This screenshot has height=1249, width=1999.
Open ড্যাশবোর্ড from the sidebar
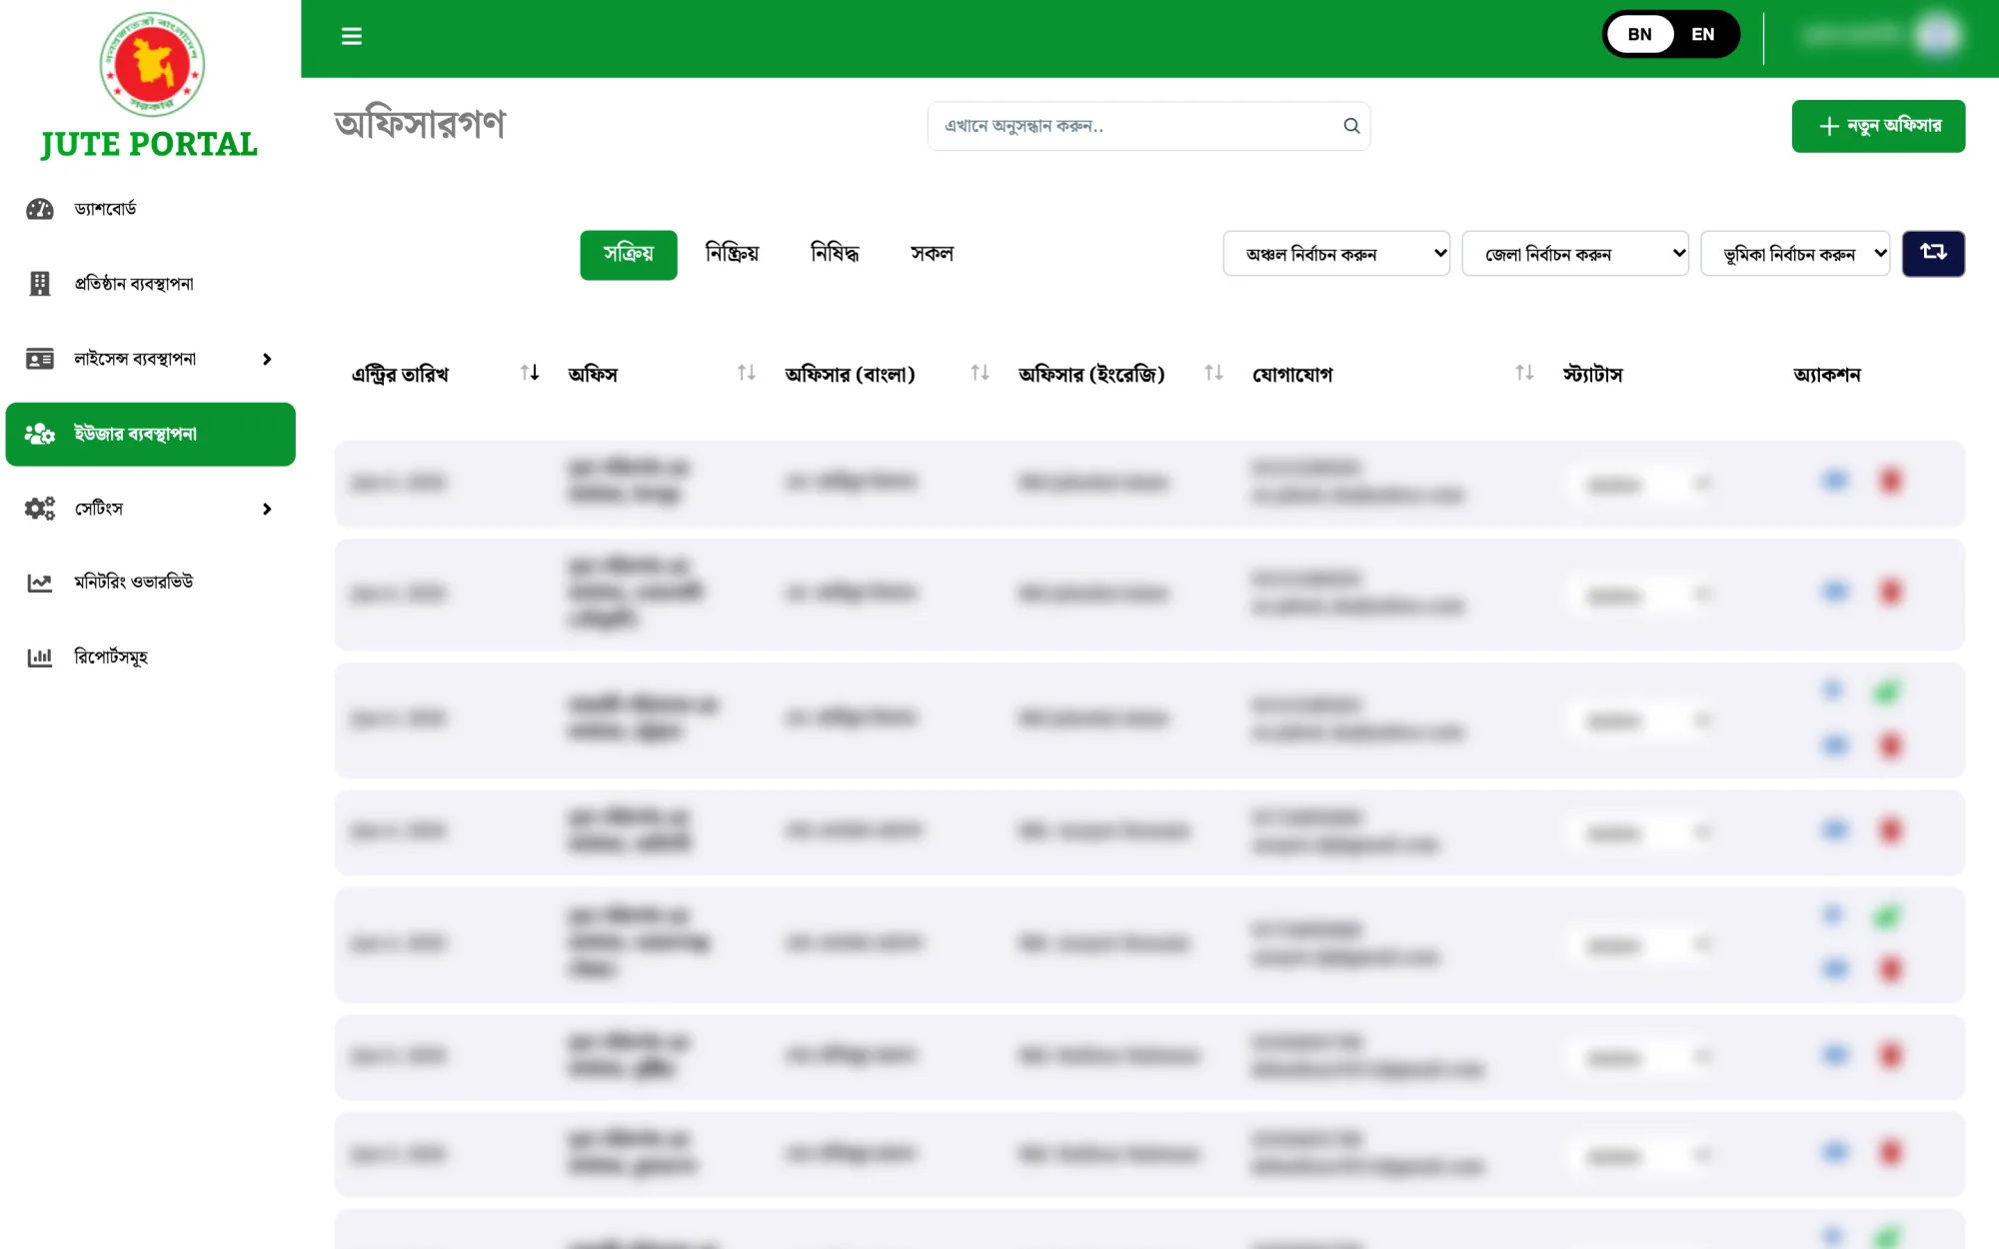[x=105, y=209]
